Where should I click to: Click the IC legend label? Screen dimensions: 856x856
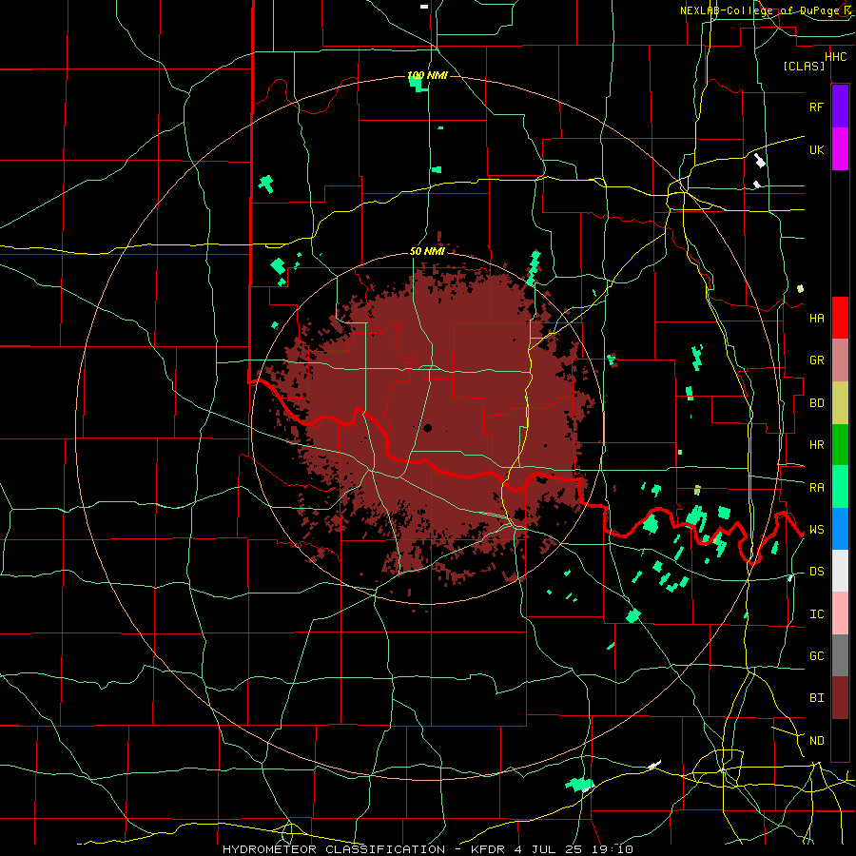point(816,614)
